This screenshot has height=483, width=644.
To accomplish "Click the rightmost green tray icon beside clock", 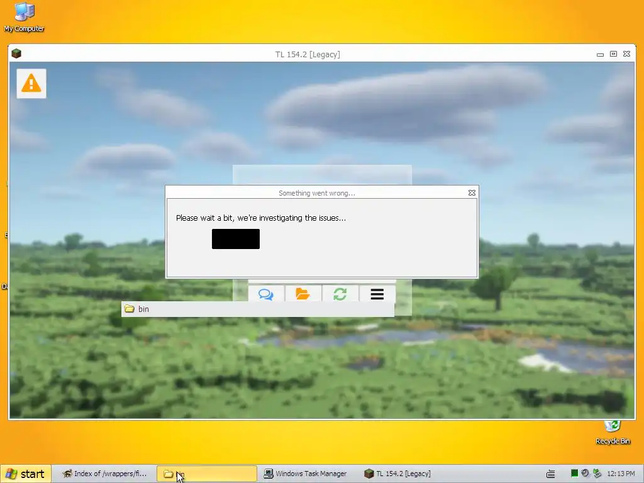I will (597, 474).
